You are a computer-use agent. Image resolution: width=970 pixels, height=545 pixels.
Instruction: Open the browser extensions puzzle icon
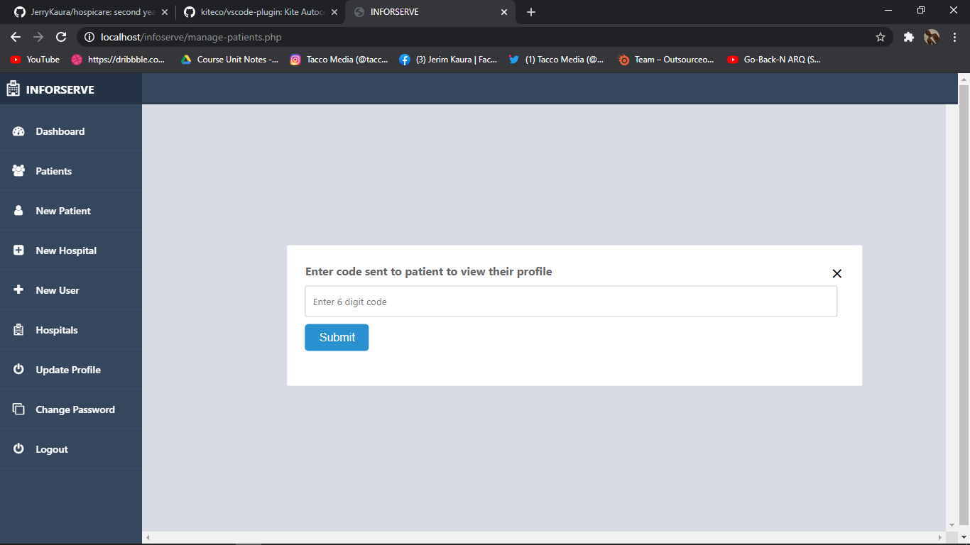tap(908, 37)
